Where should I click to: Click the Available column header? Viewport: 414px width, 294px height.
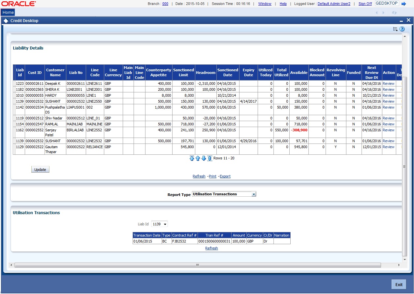coord(299,73)
